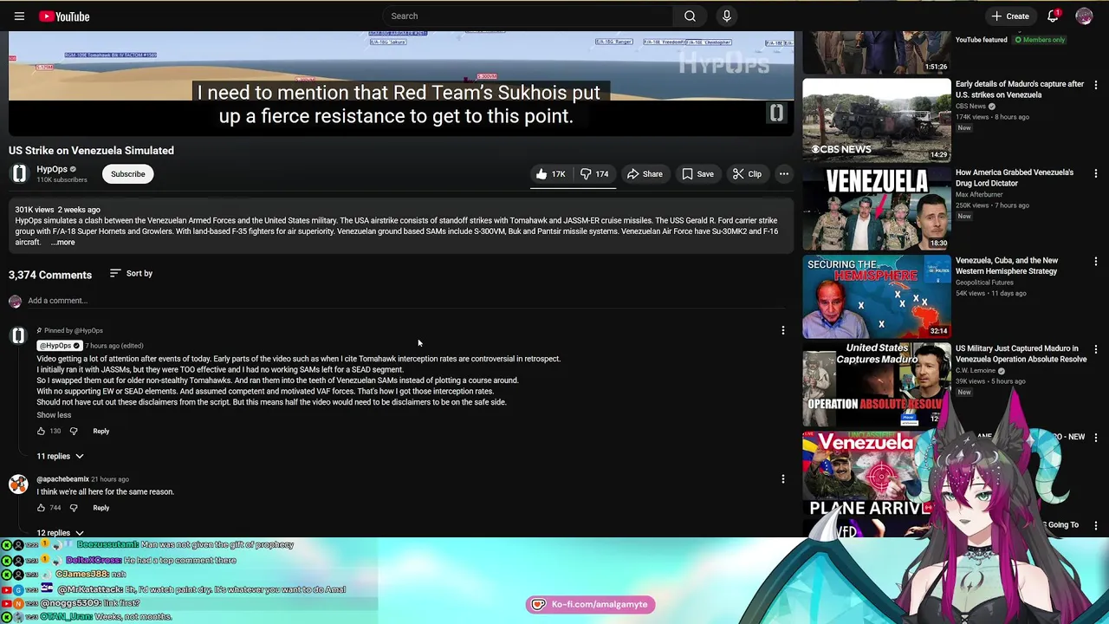Open the Create menu
This screenshot has width=1109, height=624.
coord(1010,16)
